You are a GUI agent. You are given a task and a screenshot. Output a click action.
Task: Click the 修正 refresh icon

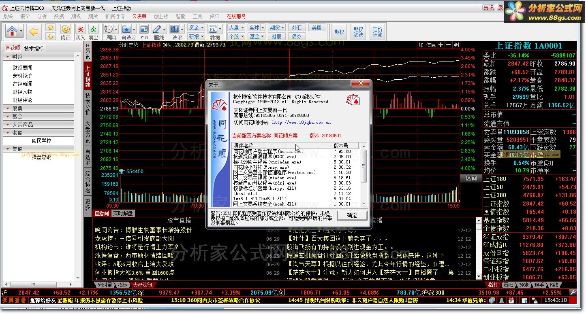[65, 32]
